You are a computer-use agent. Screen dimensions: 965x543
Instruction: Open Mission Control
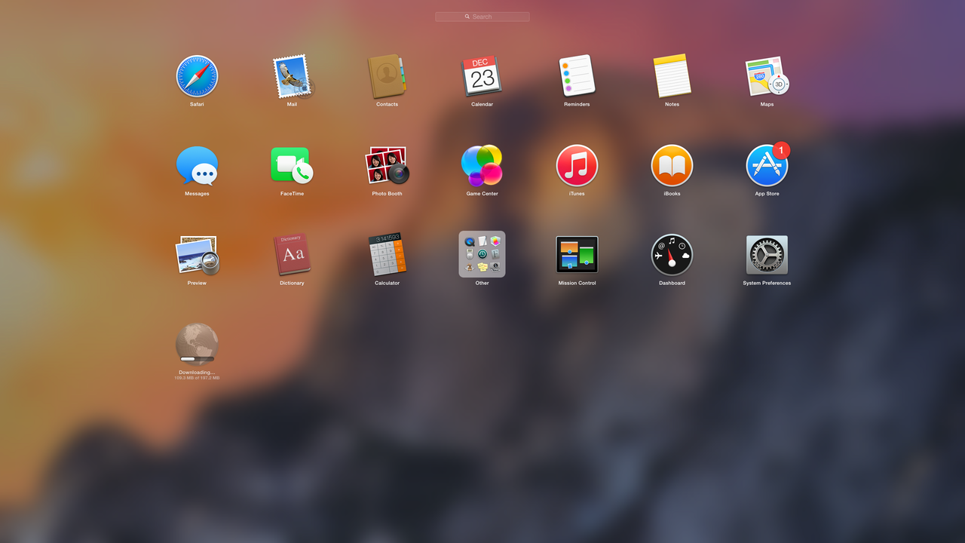click(577, 255)
